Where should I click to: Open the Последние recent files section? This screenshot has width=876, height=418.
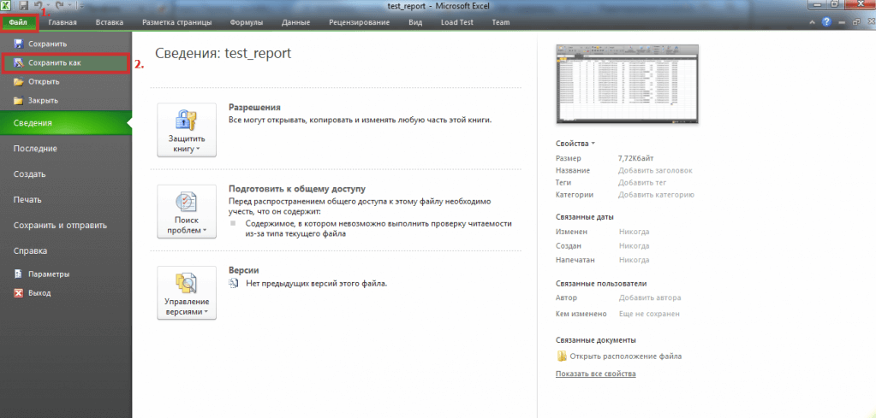coord(66,149)
